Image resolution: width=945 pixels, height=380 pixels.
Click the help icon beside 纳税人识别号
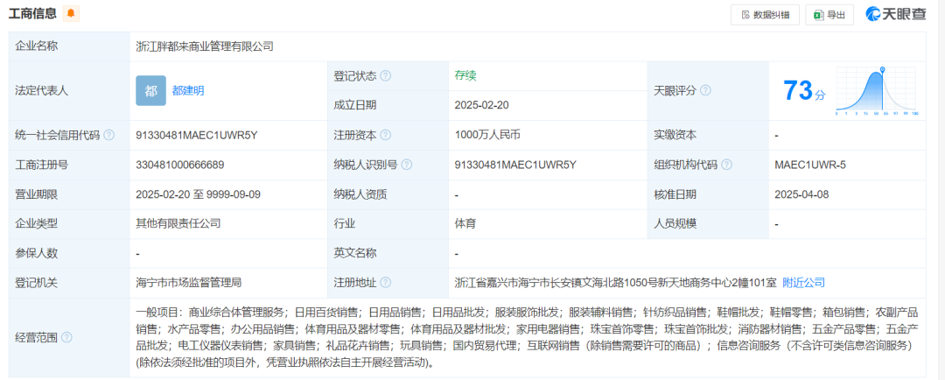(x=407, y=165)
